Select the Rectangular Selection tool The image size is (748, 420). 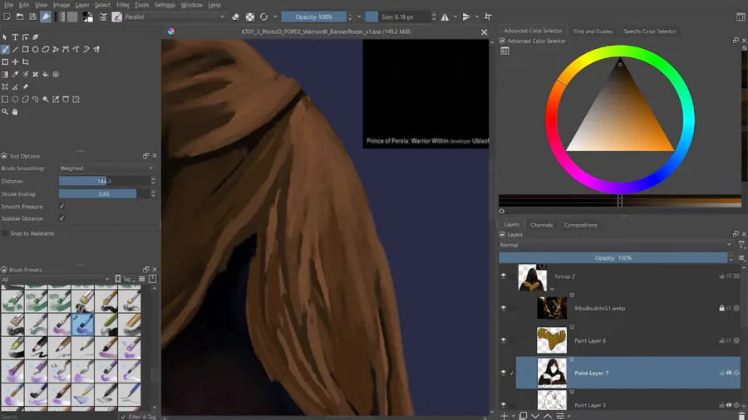[5, 100]
